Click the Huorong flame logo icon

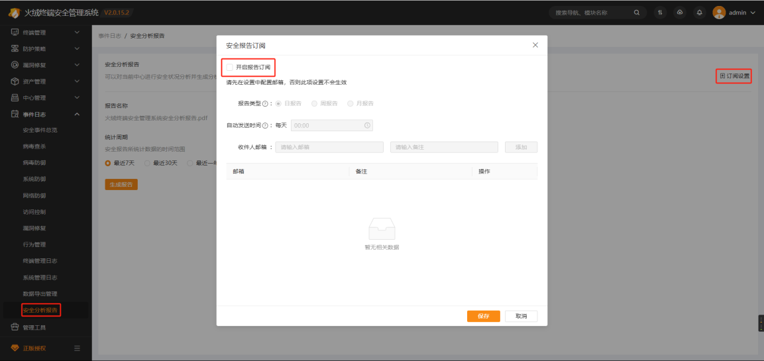click(x=14, y=12)
